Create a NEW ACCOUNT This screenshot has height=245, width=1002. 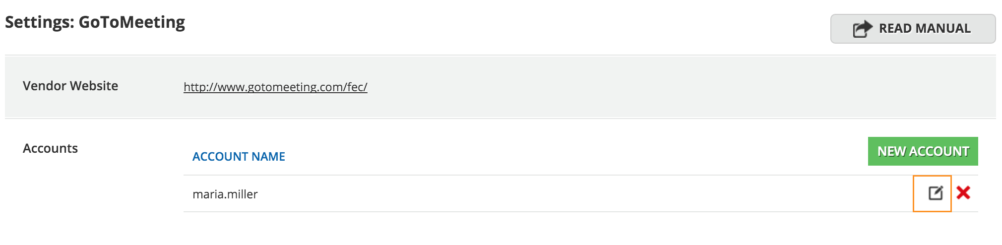pos(923,151)
